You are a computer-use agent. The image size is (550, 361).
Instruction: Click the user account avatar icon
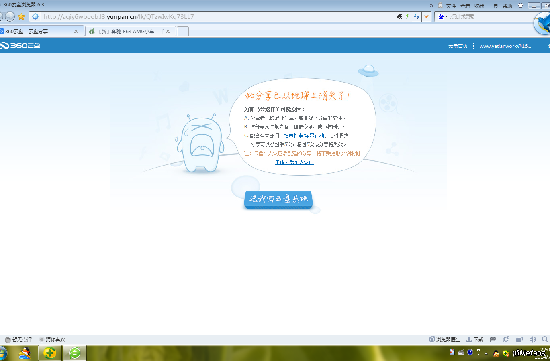pos(440,6)
